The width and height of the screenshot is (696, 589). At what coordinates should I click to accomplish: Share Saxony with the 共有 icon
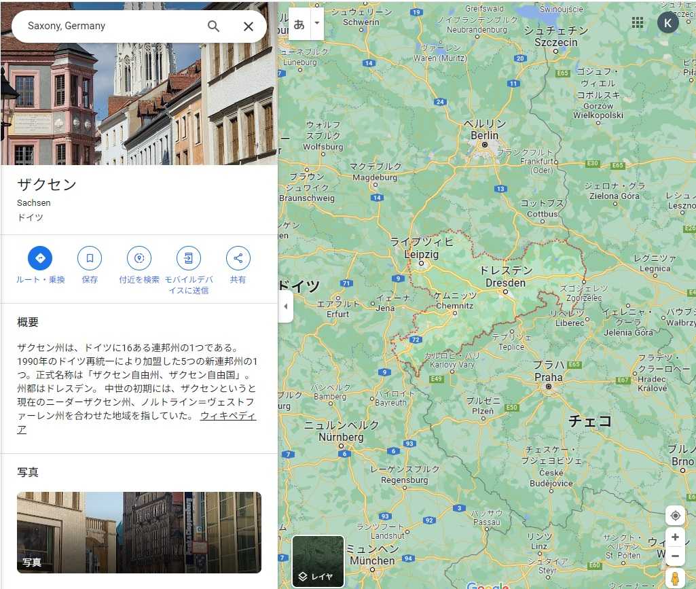[238, 258]
